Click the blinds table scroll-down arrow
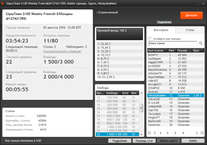Viewport: 207px width, 145px height. (x=141, y=134)
